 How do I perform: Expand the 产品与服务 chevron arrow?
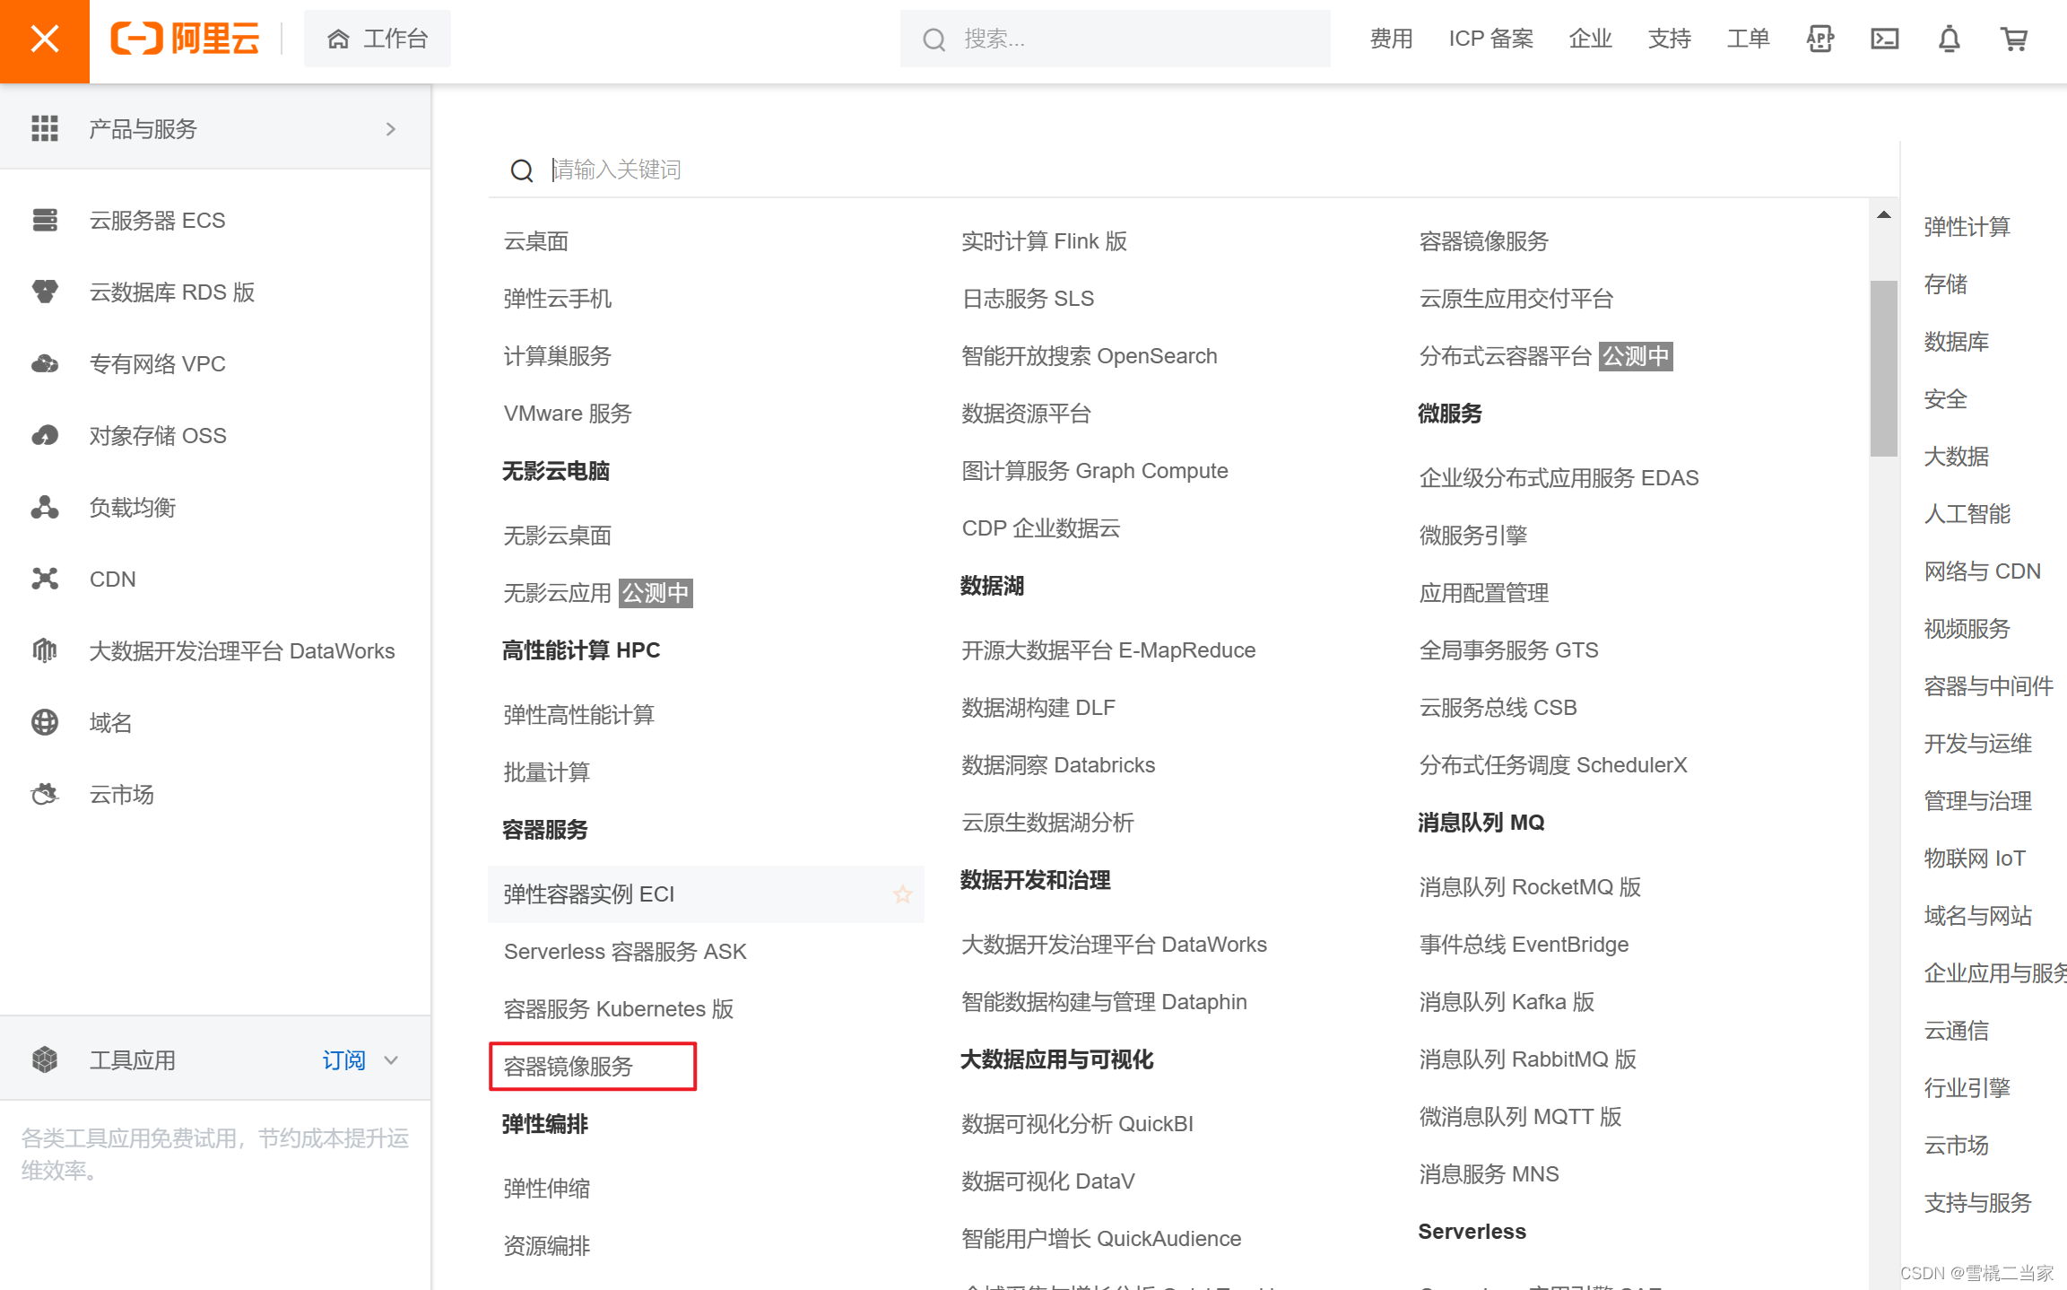tap(391, 129)
